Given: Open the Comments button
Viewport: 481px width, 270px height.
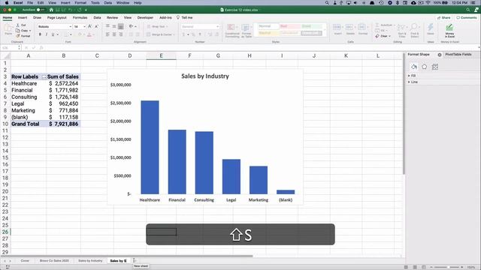Looking at the screenshot, I should point(466,18).
